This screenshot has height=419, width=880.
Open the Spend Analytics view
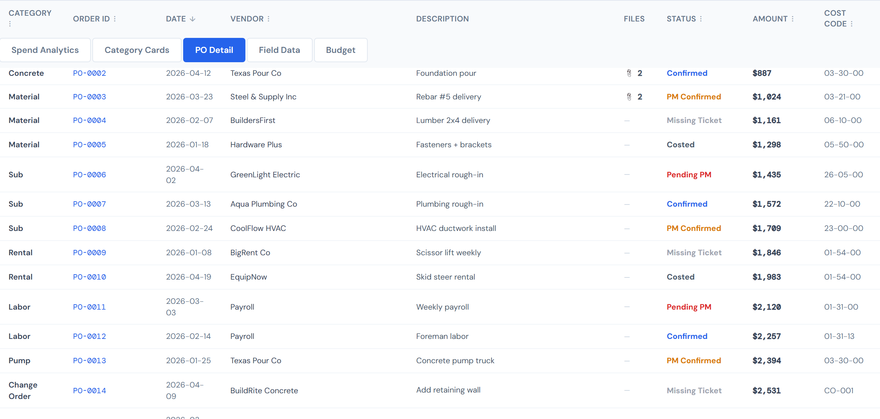pos(45,50)
